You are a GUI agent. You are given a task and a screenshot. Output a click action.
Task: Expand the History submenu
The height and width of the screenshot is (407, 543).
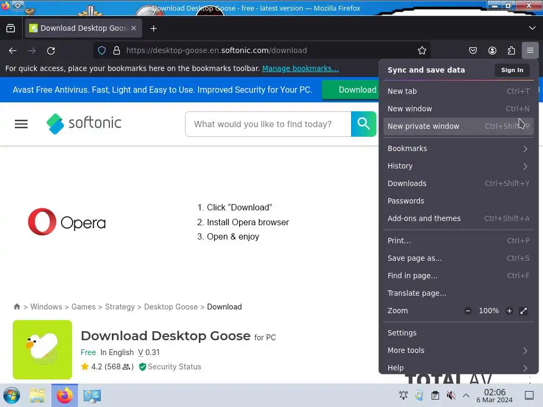pyautogui.click(x=459, y=166)
